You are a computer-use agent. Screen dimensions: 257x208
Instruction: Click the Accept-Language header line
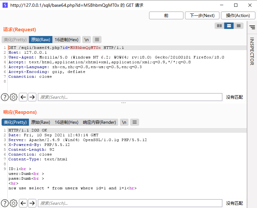click(x=75, y=67)
